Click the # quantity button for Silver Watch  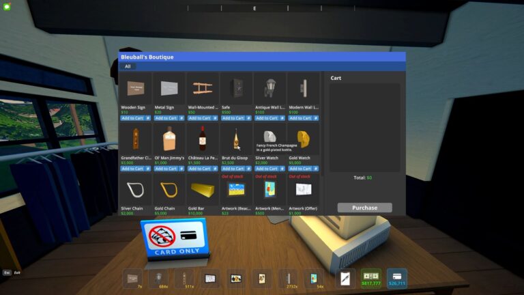[x=282, y=169]
